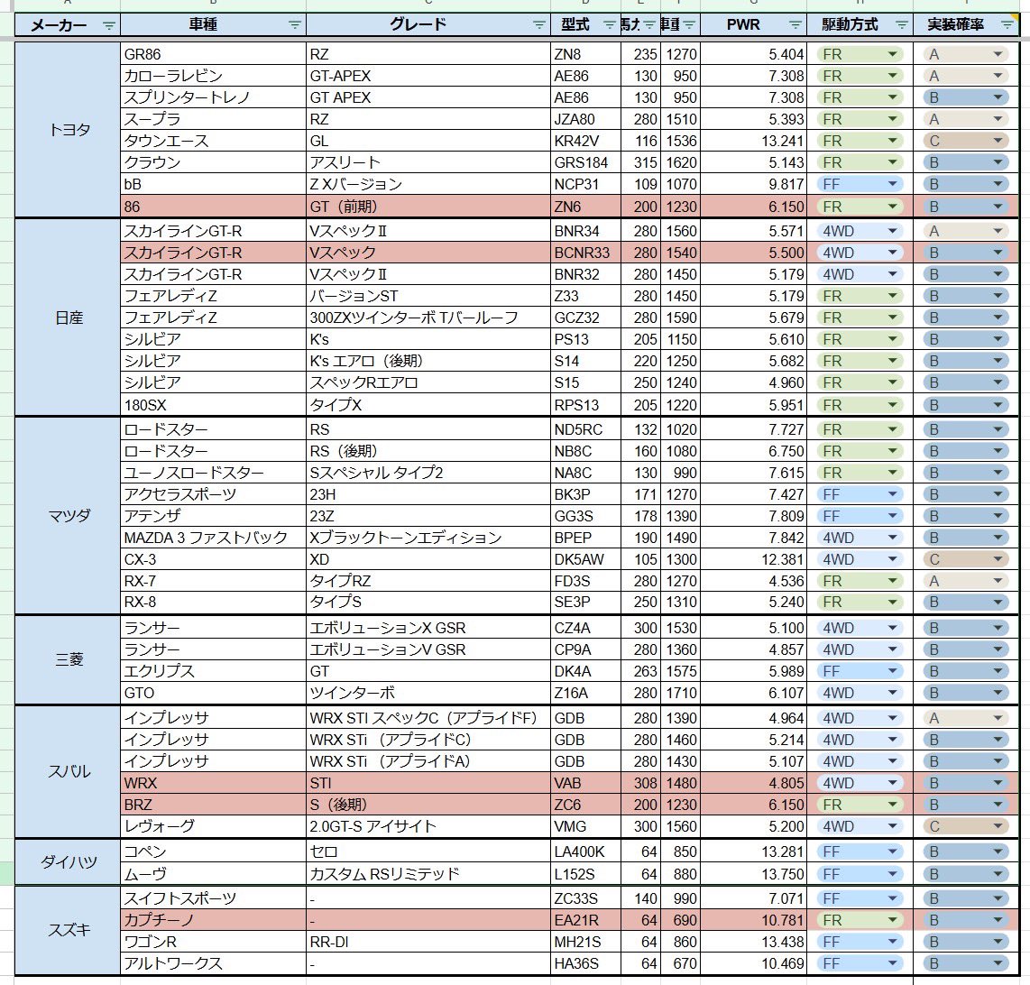Screen dimensions: 1030x985
Task: Click the アスリート grade cell
Action: [x=428, y=162]
